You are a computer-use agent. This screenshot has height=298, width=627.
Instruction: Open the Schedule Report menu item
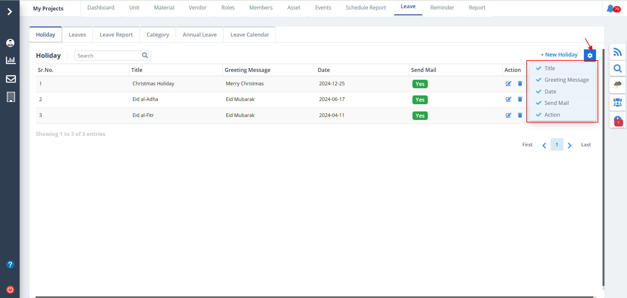point(366,8)
